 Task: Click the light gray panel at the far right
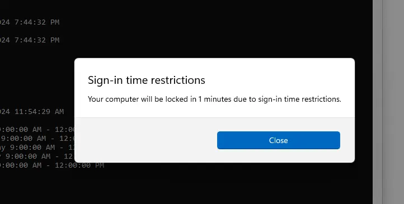click(x=393, y=102)
